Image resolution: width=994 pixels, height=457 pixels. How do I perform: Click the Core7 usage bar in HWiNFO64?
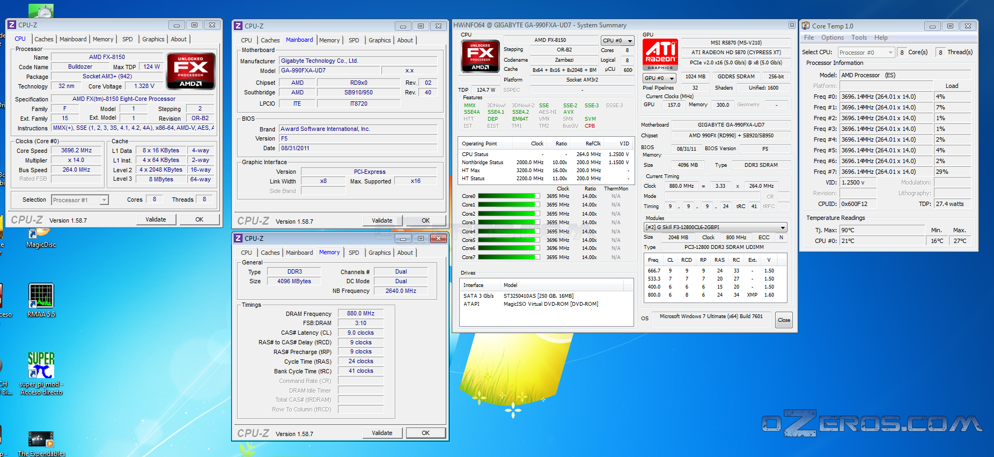point(509,257)
